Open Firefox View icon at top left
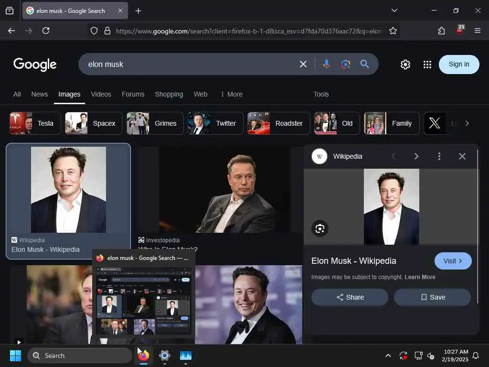Screen dimensions: 489x367 [10, 11]
